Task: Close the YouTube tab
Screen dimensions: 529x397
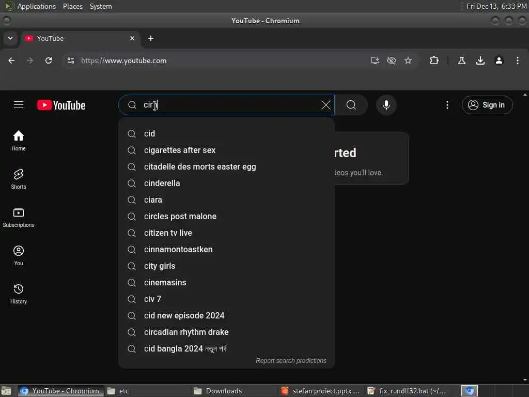Action: (132, 38)
